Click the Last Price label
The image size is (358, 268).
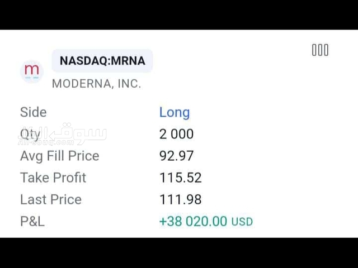(51, 199)
